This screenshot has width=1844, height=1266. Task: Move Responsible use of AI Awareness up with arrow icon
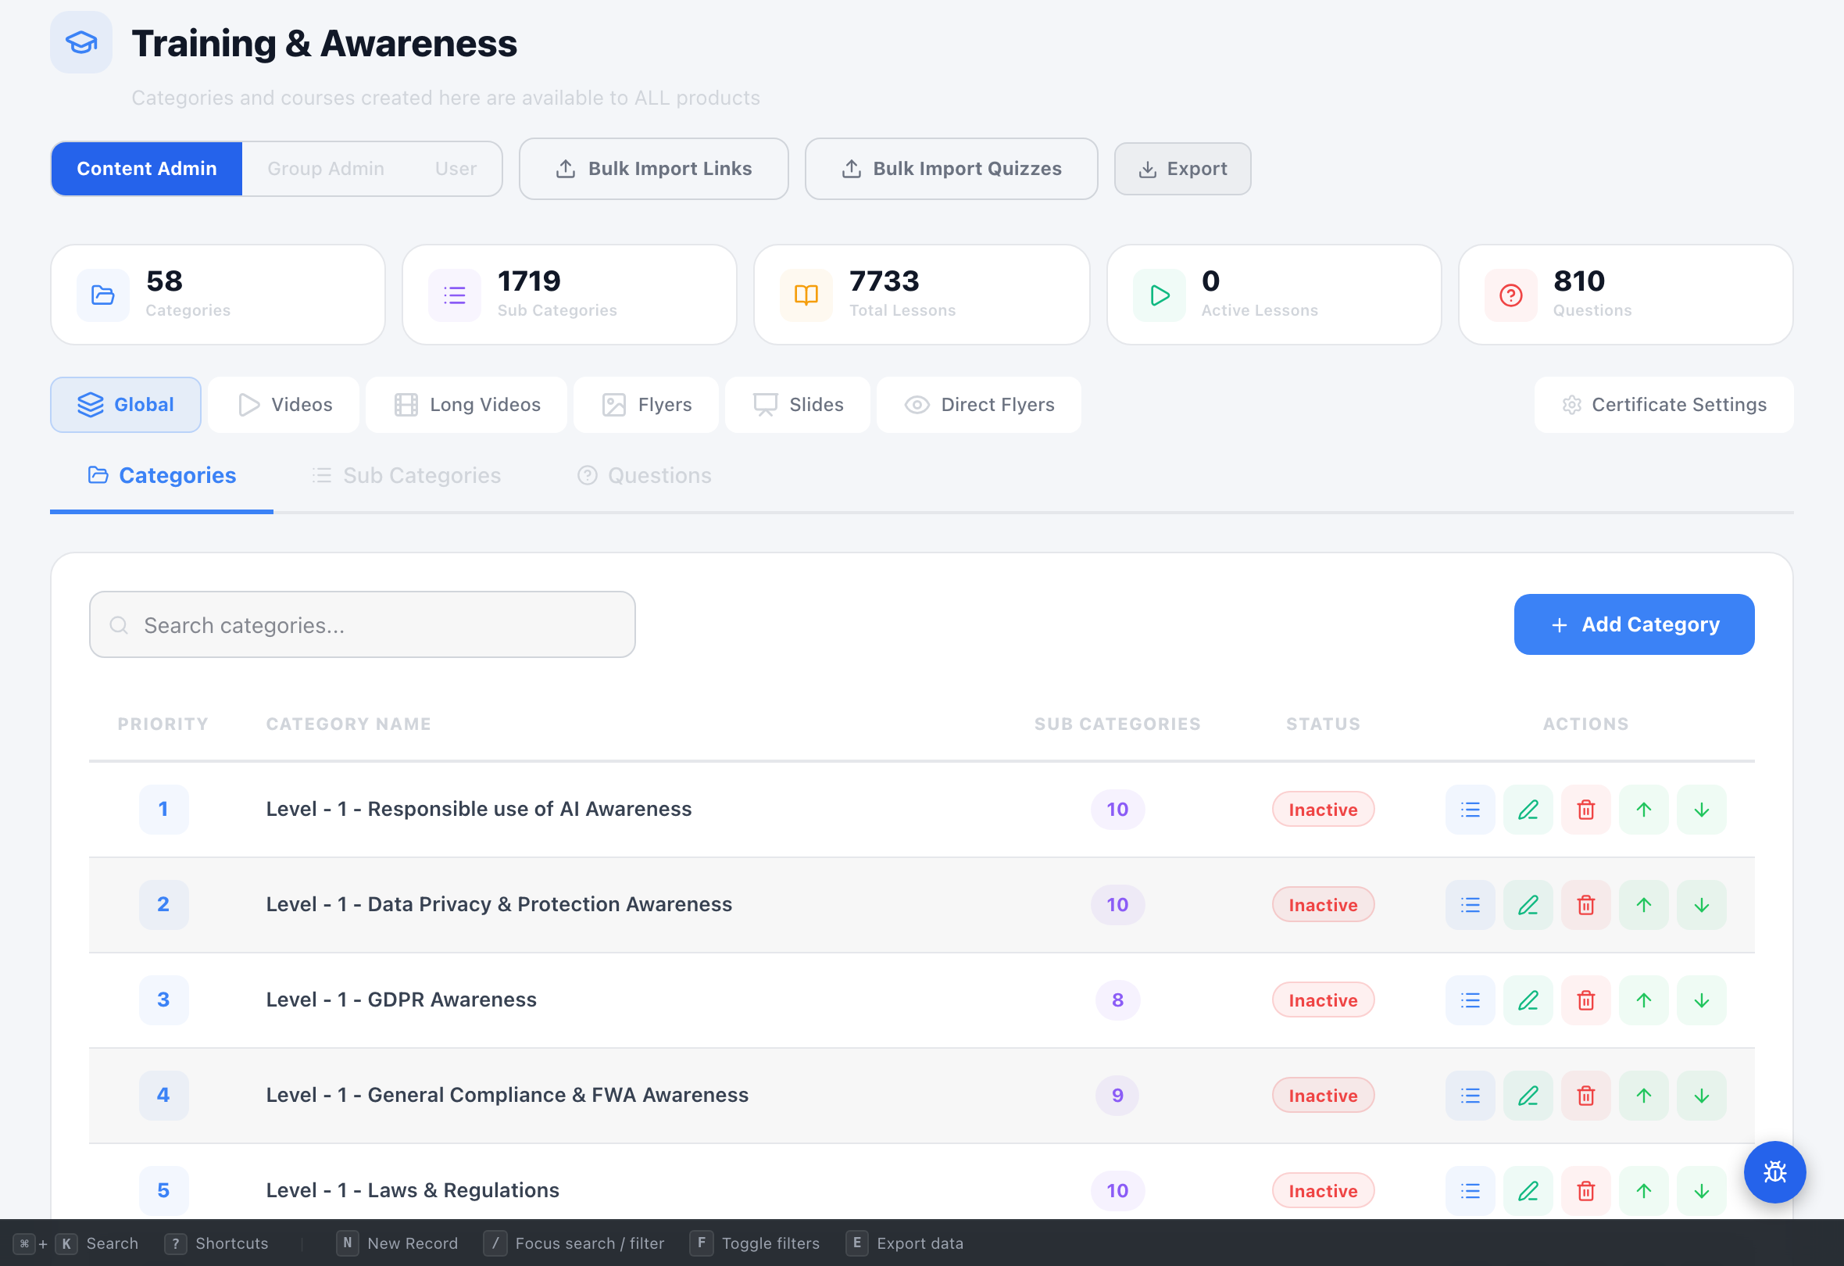click(x=1643, y=810)
